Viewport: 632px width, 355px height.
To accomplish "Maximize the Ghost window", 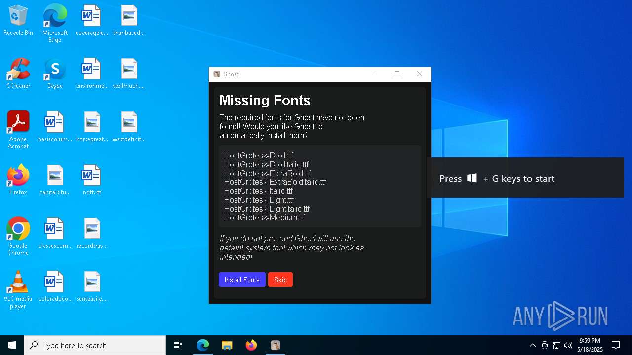I will [397, 74].
